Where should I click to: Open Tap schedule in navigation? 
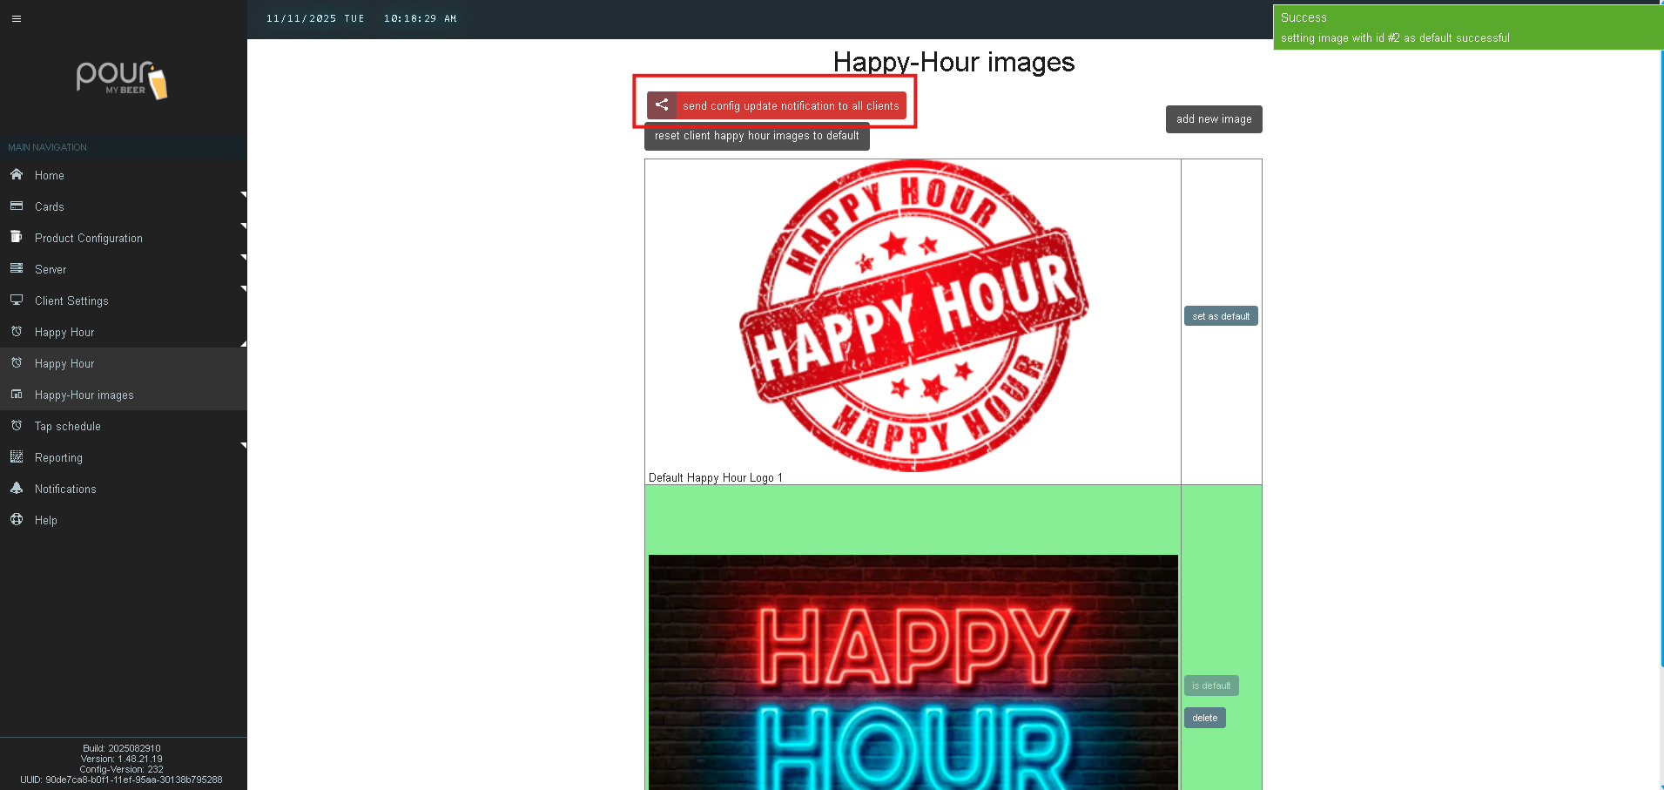pyautogui.click(x=67, y=426)
